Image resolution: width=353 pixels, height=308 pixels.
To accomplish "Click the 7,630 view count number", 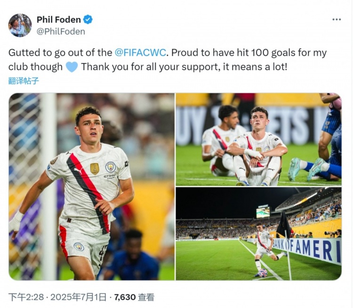I will click(x=125, y=297).
